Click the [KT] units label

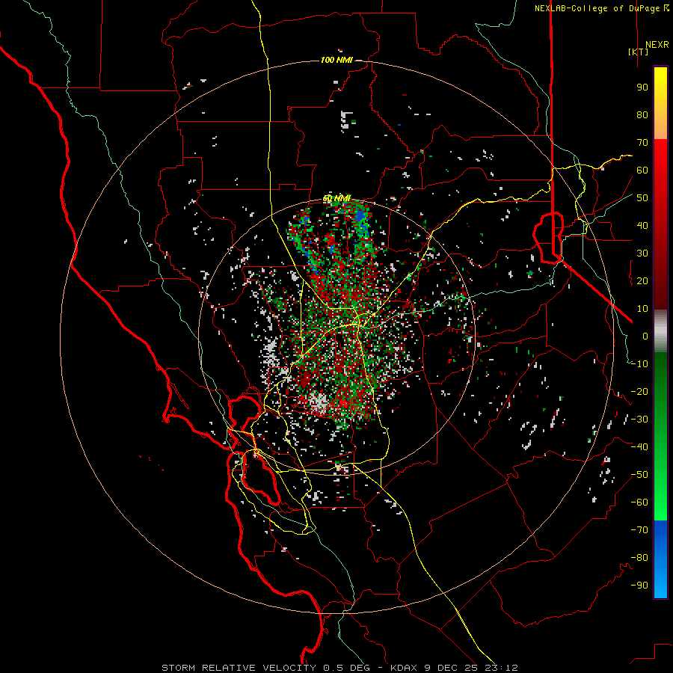tap(639, 52)
